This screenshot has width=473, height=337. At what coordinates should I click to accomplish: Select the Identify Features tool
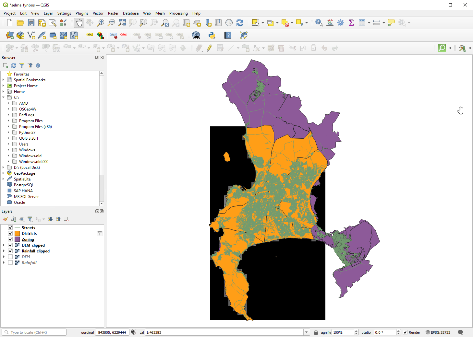click(319, 23)
